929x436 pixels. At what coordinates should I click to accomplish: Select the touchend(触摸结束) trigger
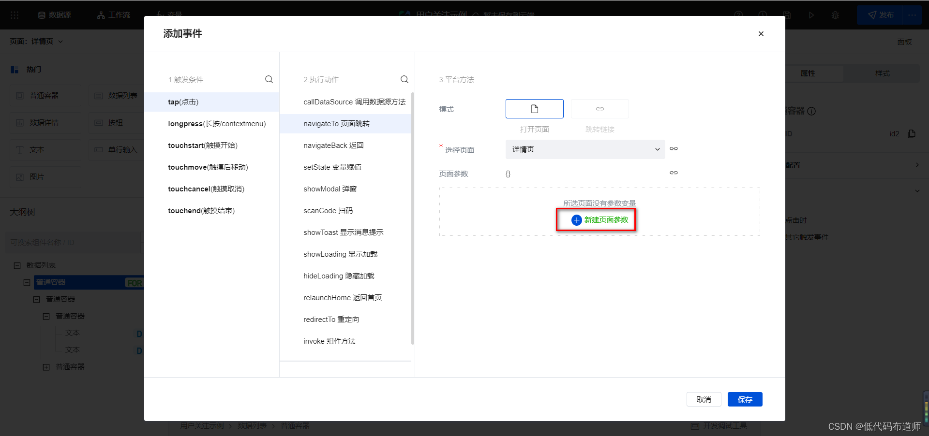(x=211, y=211)
